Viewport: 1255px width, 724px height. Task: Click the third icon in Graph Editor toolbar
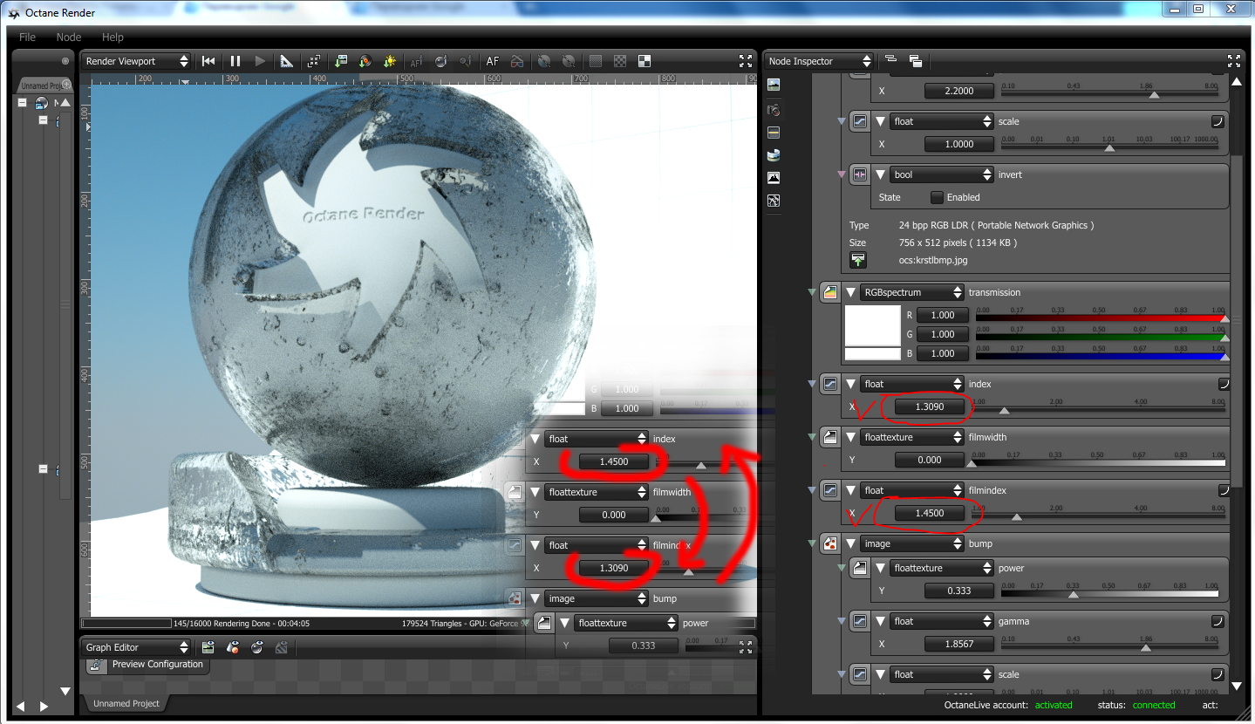(257, 647)
